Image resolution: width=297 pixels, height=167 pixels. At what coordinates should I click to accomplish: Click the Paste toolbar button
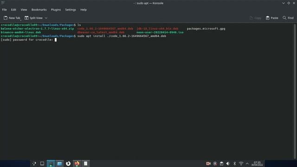point(272,18)
